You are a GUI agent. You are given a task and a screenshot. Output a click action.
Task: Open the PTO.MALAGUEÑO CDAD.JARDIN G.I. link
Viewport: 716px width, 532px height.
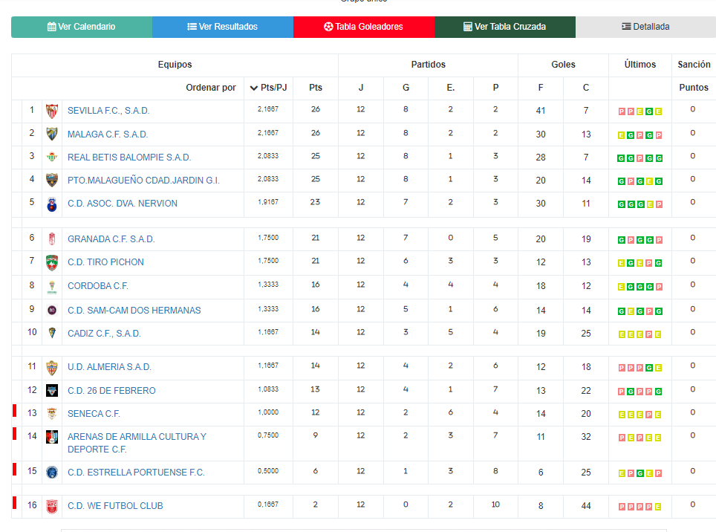point(143,181)
